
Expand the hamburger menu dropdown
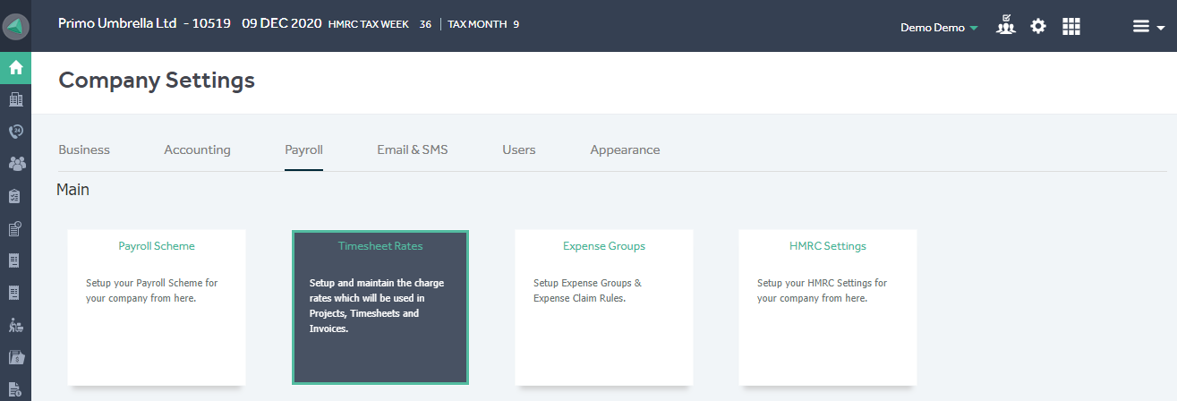(1148, 27)
